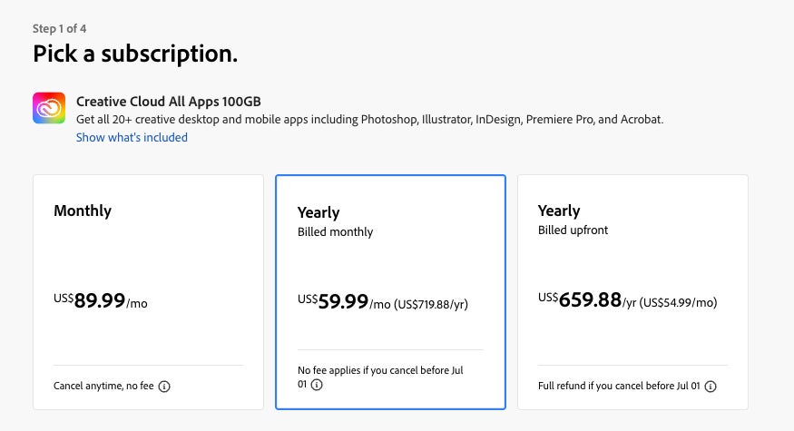Click the US$89.99/mo price
This screenshot has width=794, height=431.
100,301
